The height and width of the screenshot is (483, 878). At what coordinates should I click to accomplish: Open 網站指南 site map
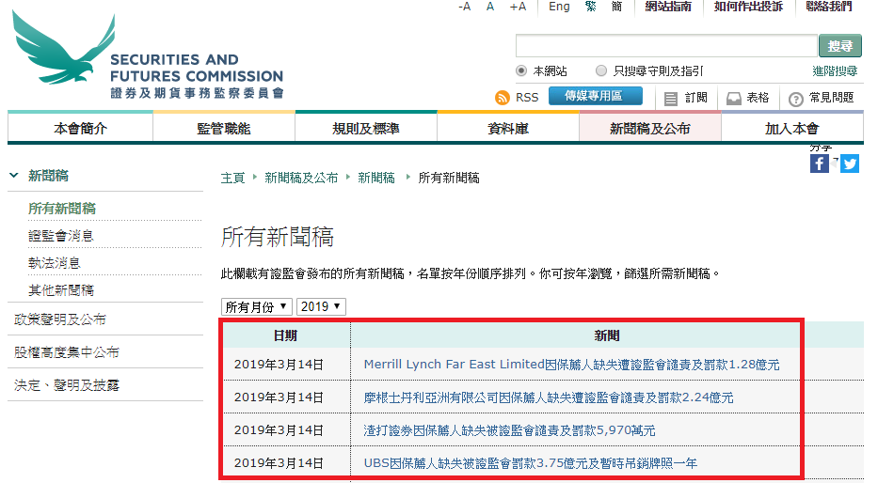(x=668, y=7)
